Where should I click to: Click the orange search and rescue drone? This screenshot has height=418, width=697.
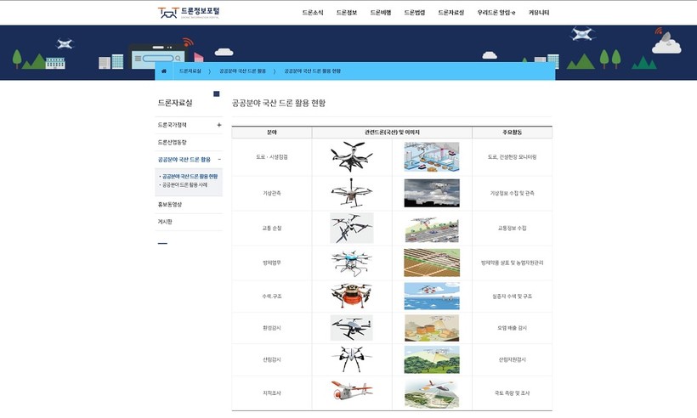(x=351, y=297)
